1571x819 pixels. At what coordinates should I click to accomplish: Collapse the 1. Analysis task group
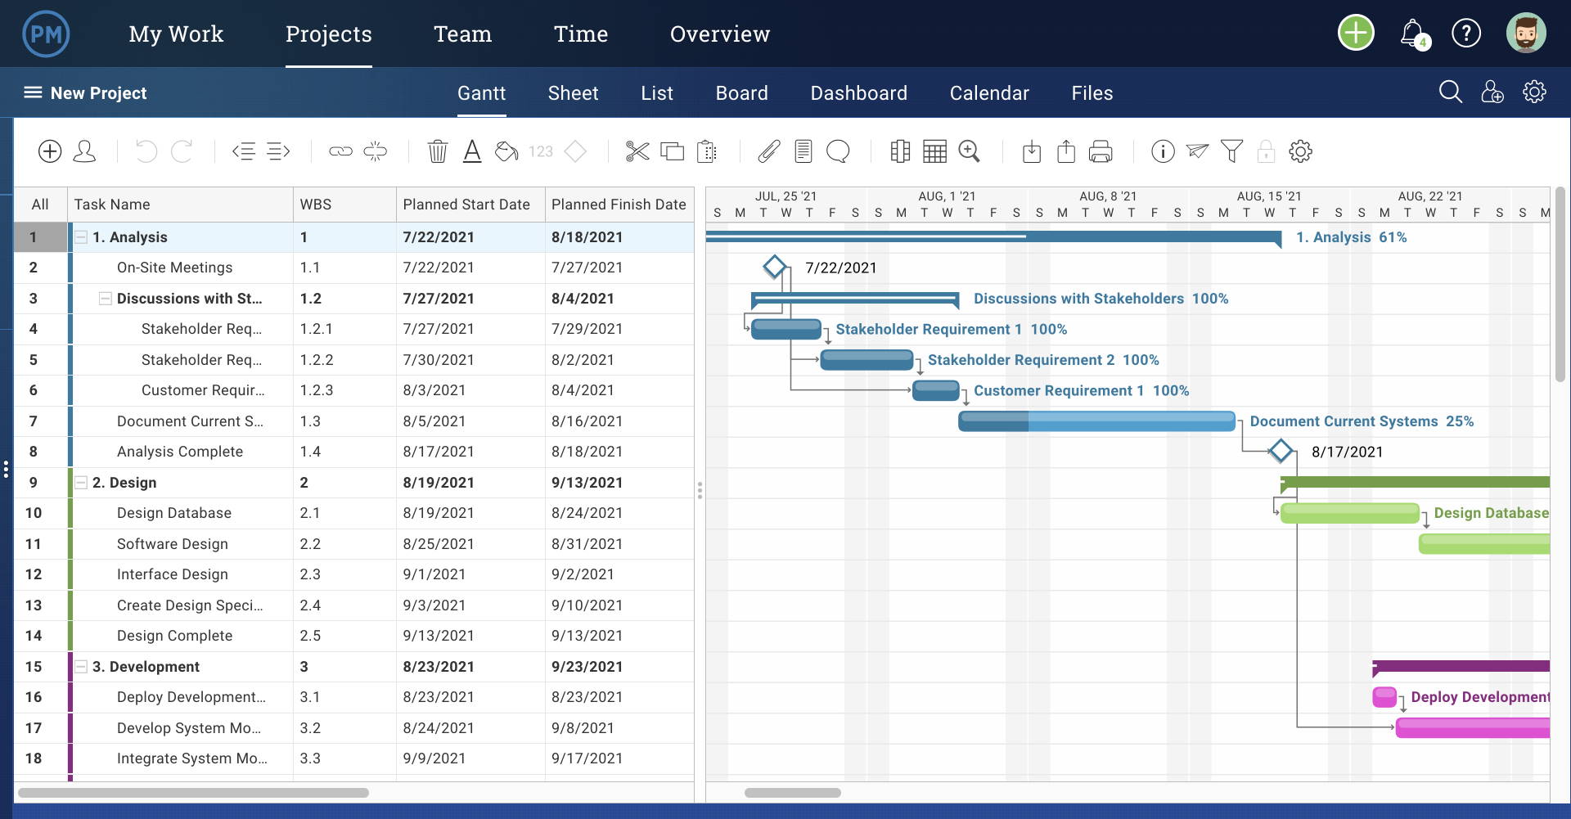pyautogui.click(x=80, y=236)
